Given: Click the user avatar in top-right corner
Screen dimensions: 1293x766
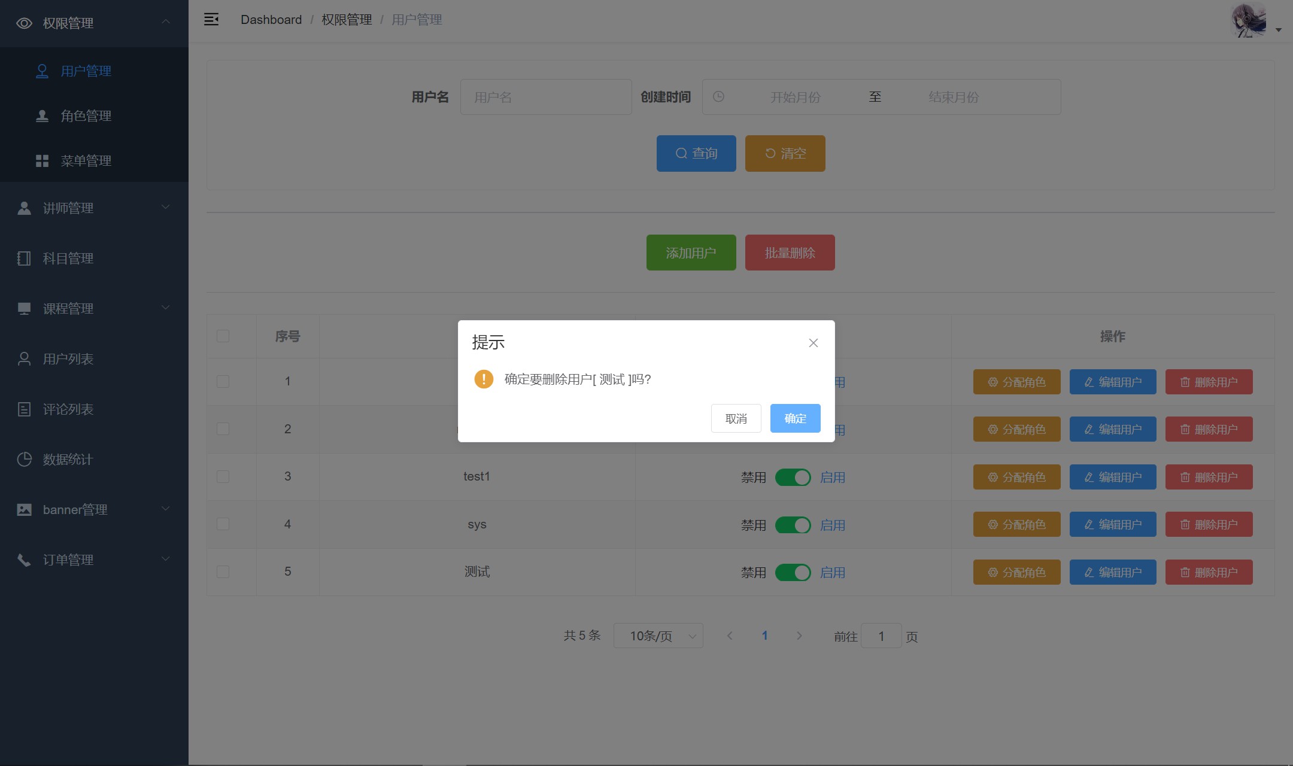Looking at the screenshot, I should pyautogui.click(x=1249, y=20).
